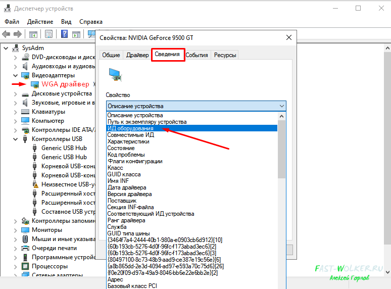Select Путь к экземпляру устройства option
The width and height of the screenshot is (391, 289).
tap(192, 122)
